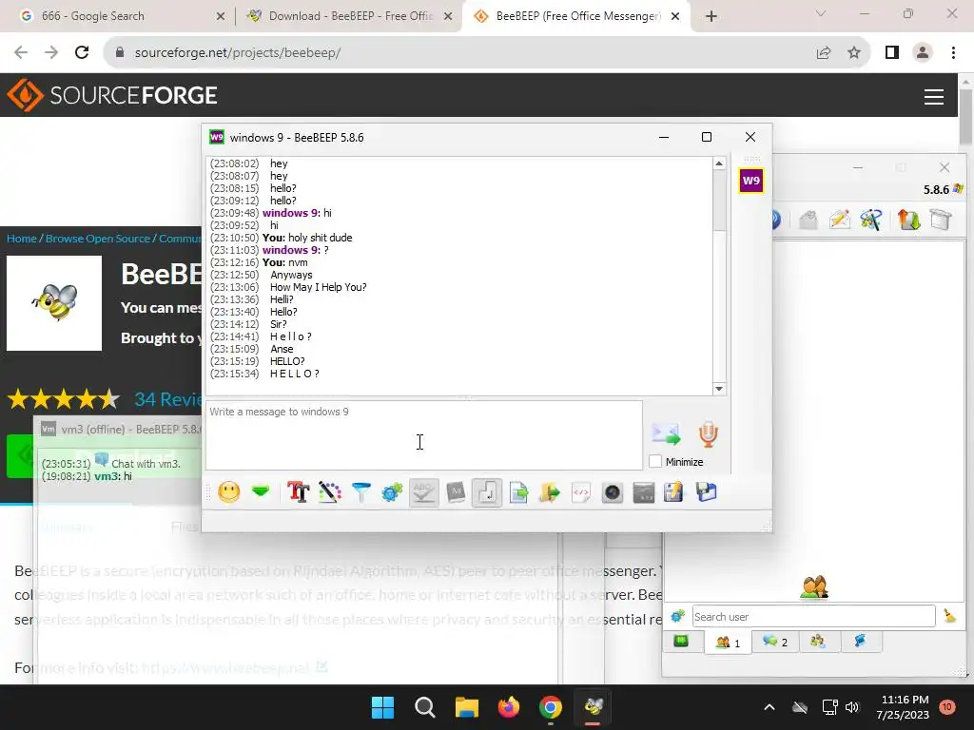Click floppy with pencil save-as icon
Viewport: 974px width, 730px height.
pos(674,493)
